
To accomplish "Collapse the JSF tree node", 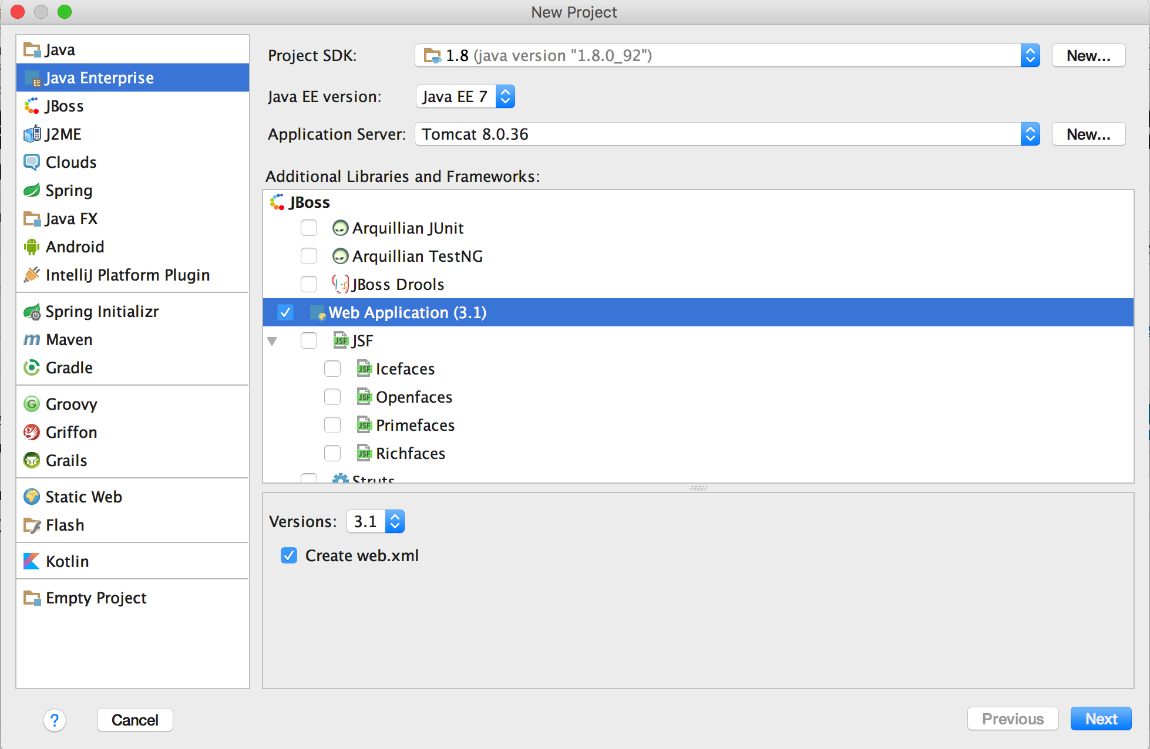I will (x=272, y=342).
